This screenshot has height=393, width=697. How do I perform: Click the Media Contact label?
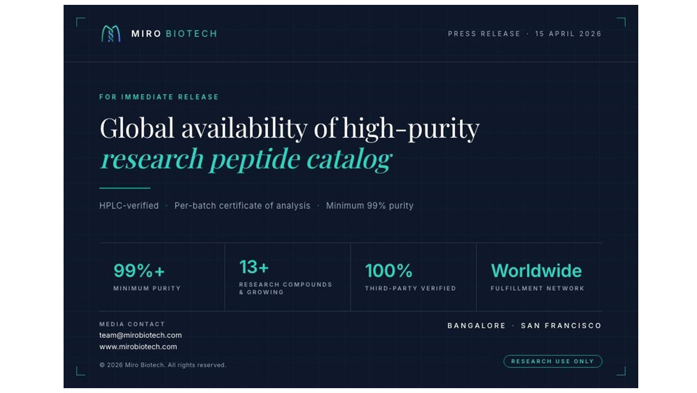point(132,324)
